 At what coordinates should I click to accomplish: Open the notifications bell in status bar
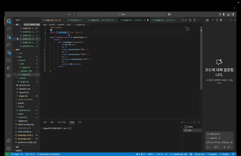[x=233, y=154]
